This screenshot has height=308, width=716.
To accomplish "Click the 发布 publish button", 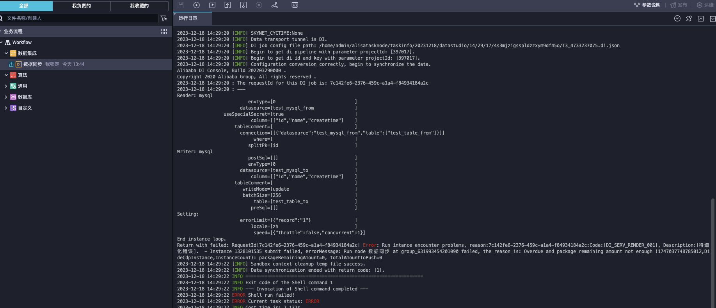I will 679,5.
